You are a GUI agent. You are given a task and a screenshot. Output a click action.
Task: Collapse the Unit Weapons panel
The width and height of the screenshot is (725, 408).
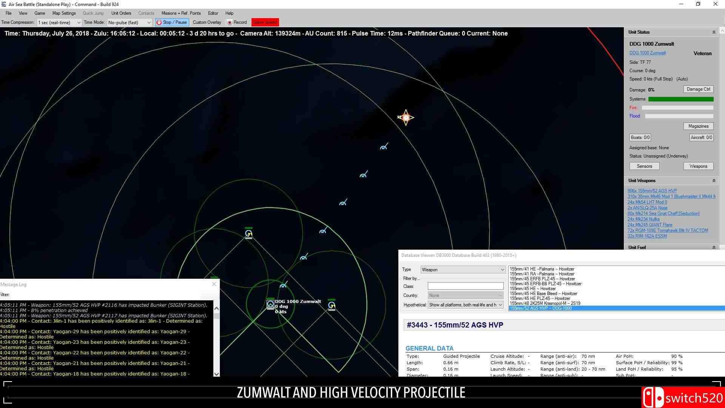tap(714, 181)
